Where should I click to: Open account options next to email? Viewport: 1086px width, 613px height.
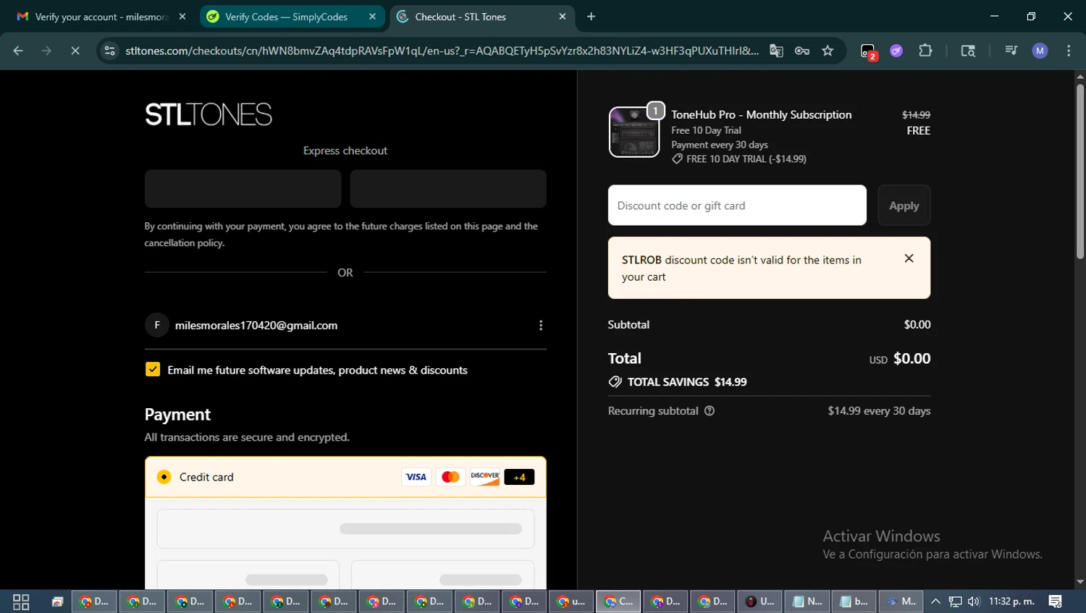pyautogui.click(x=540, y=326)
